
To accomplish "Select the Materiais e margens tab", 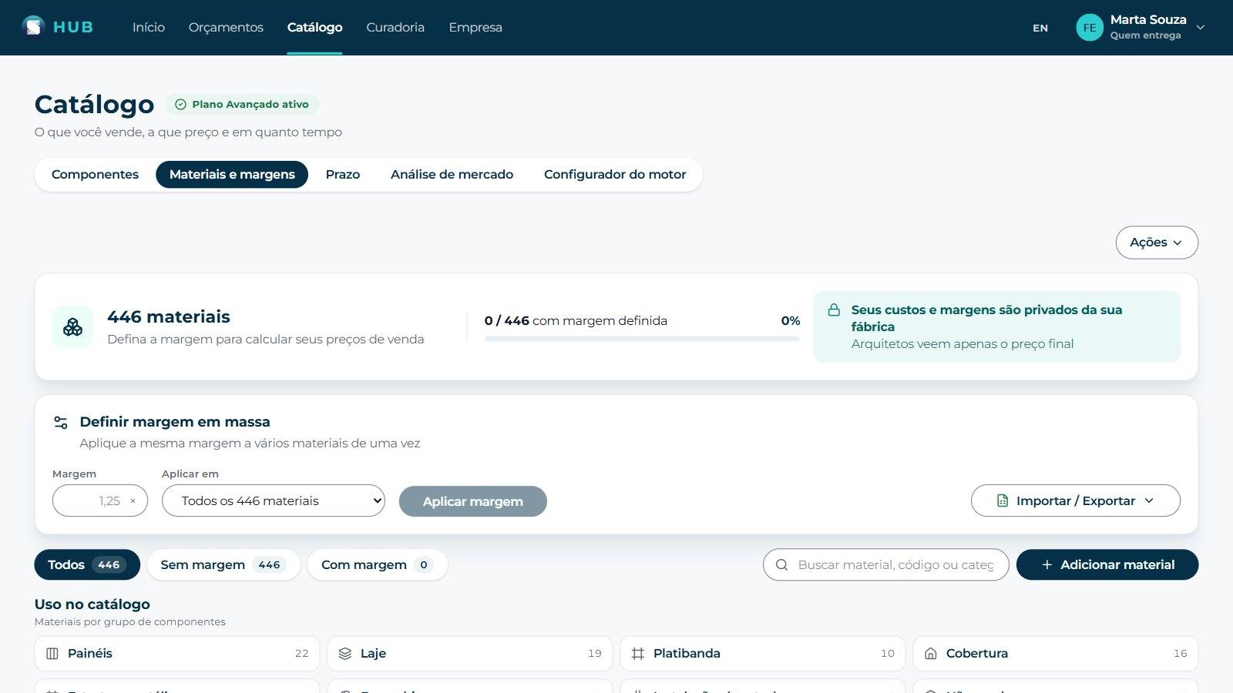I will (x=232, y=174).
